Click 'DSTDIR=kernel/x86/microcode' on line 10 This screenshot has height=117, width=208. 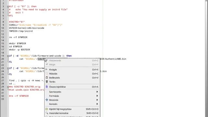pyautogui.click(x=27, y=28)
